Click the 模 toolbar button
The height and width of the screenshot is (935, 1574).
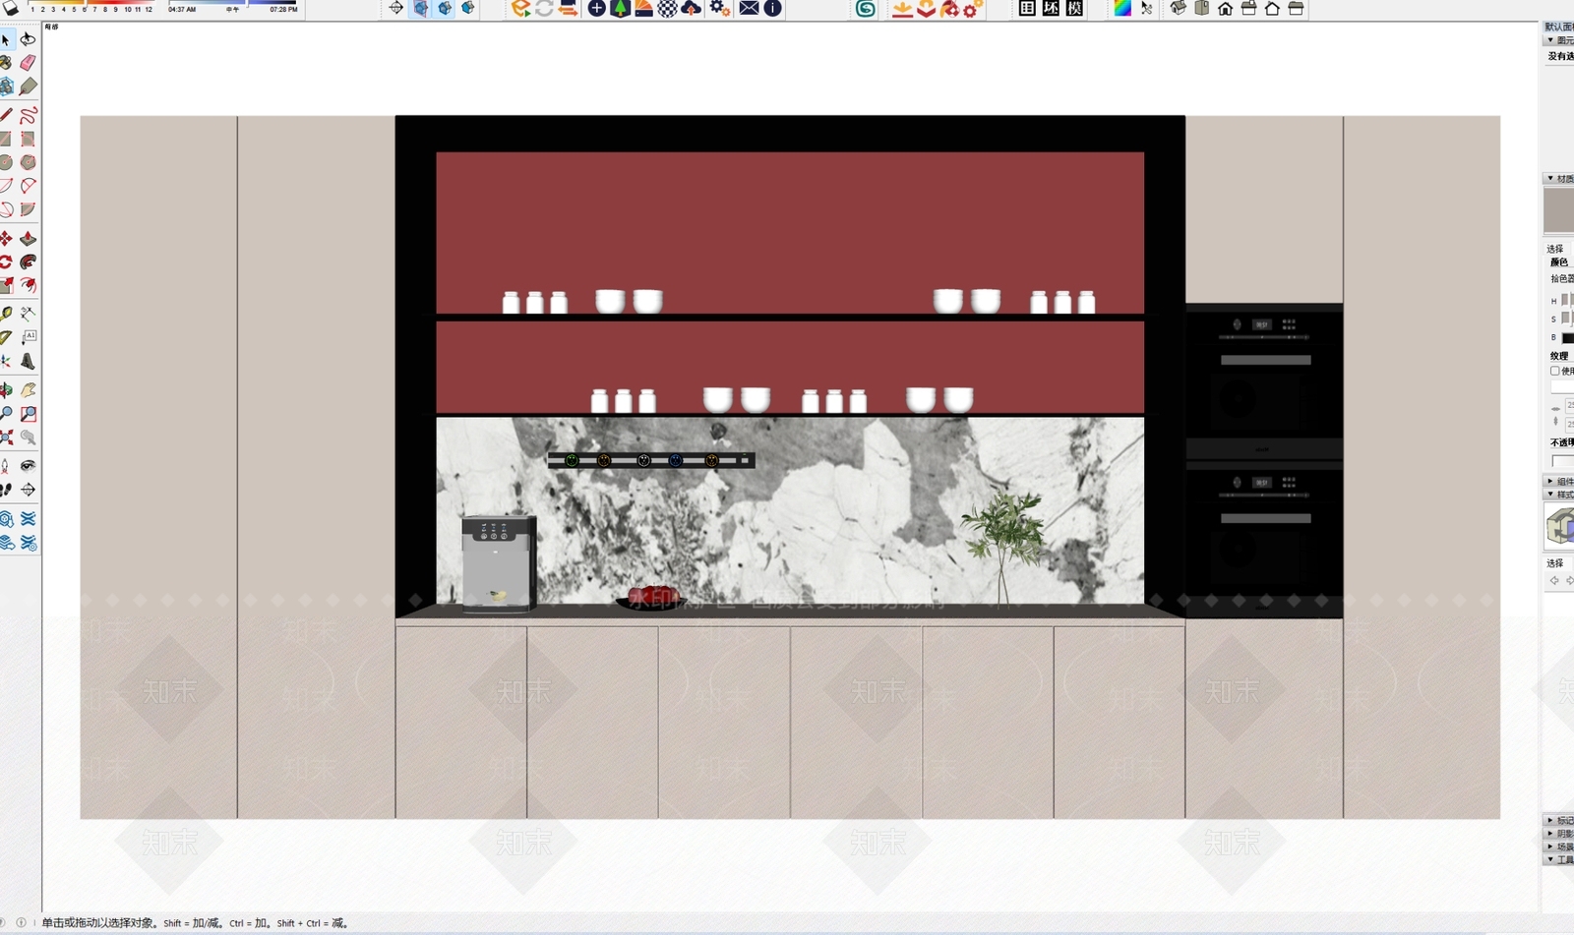pos(1074,9)
